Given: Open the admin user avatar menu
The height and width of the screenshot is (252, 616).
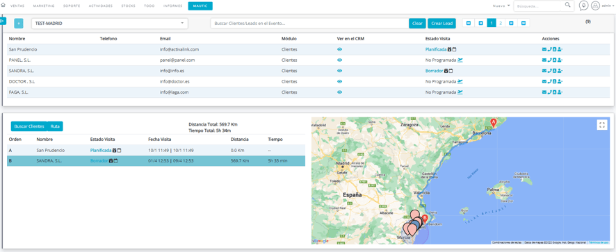Looking at the screenshot, I should coord(596,6).
